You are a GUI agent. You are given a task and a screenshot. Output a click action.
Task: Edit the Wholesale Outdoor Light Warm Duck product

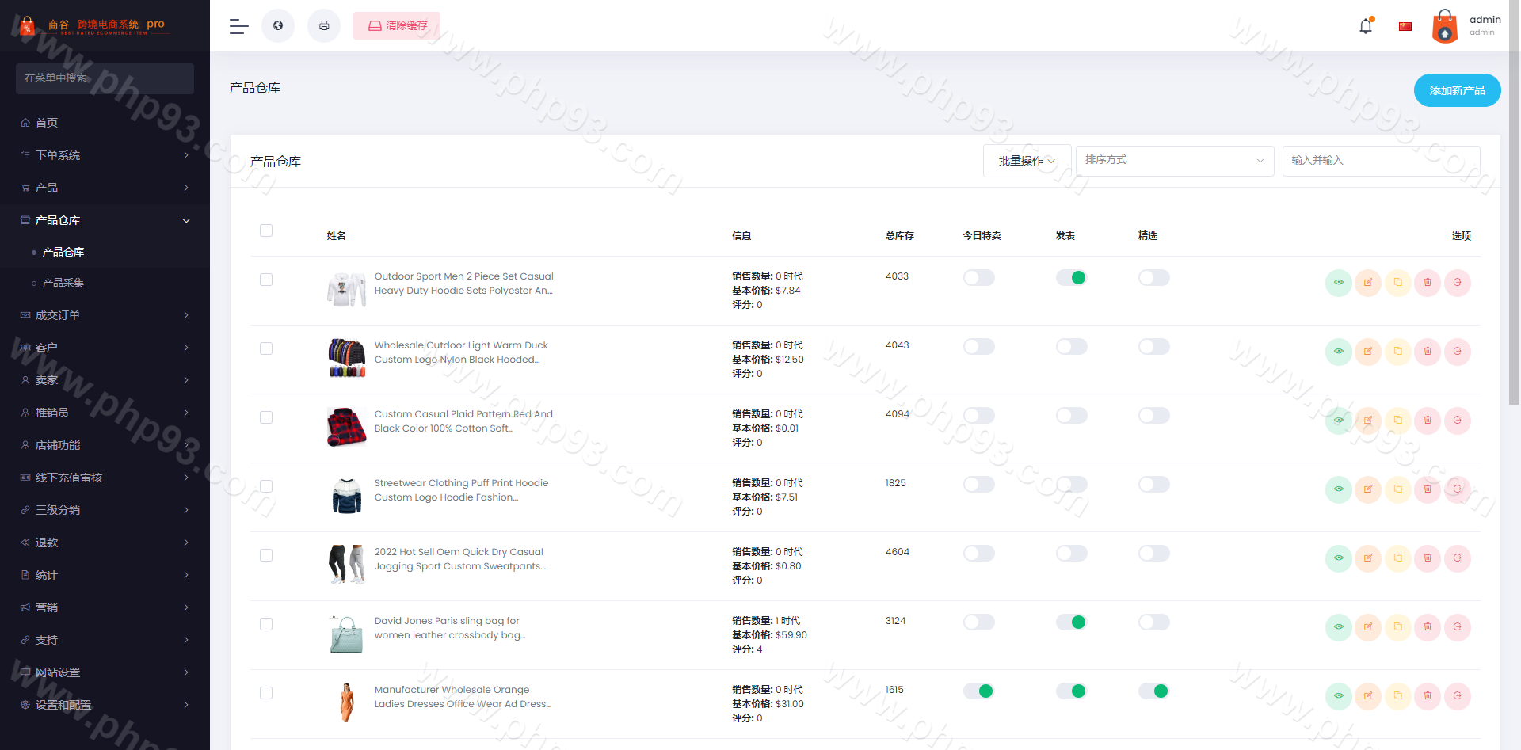[x=1368, y=352]
